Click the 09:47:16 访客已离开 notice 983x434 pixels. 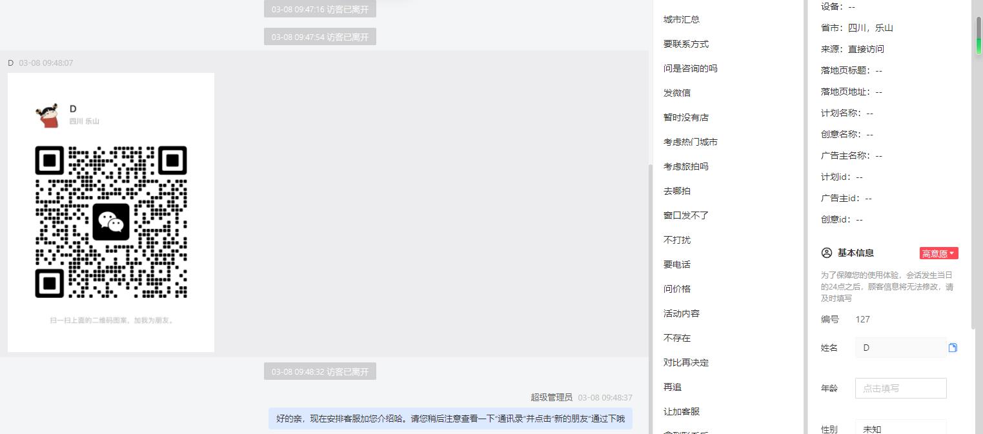pos(320,10)
